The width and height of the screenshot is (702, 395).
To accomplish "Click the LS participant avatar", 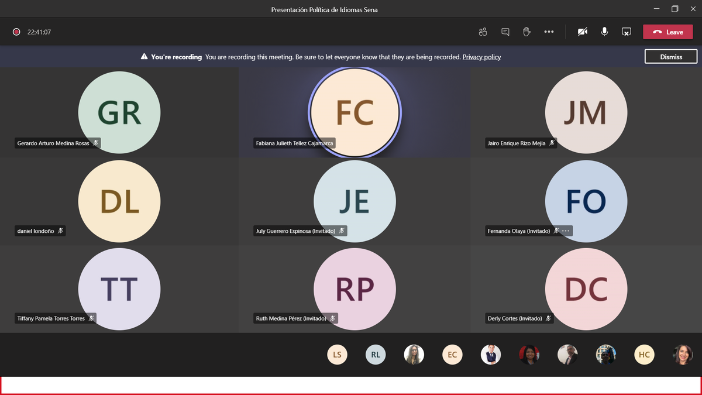I will click(337, 355).
